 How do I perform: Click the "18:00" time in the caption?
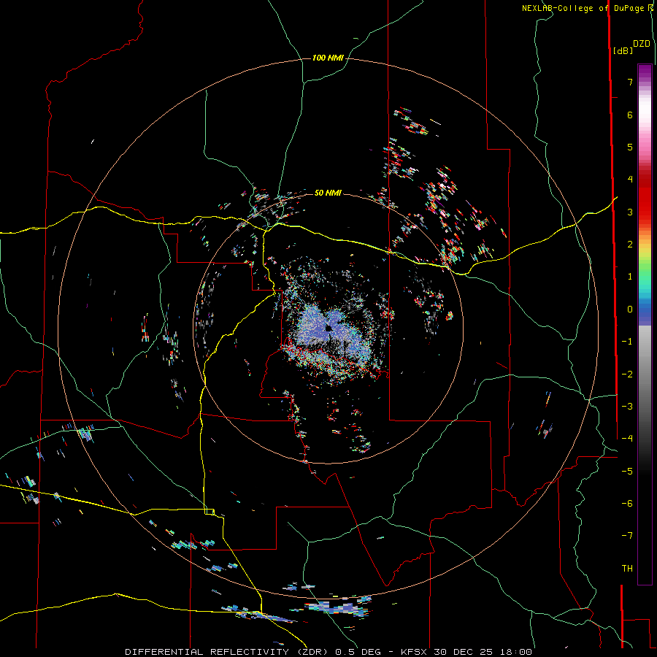point(516,652)
